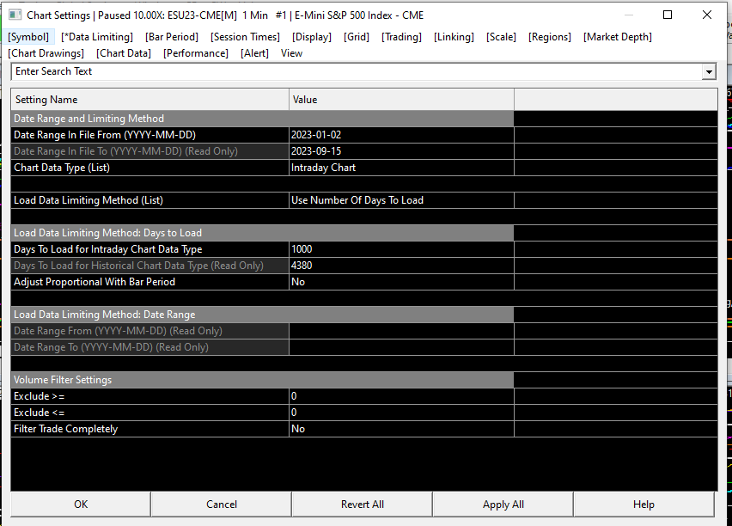
Task: Edit the Exclude >= volume filter value
Action: tap(401, 396)
